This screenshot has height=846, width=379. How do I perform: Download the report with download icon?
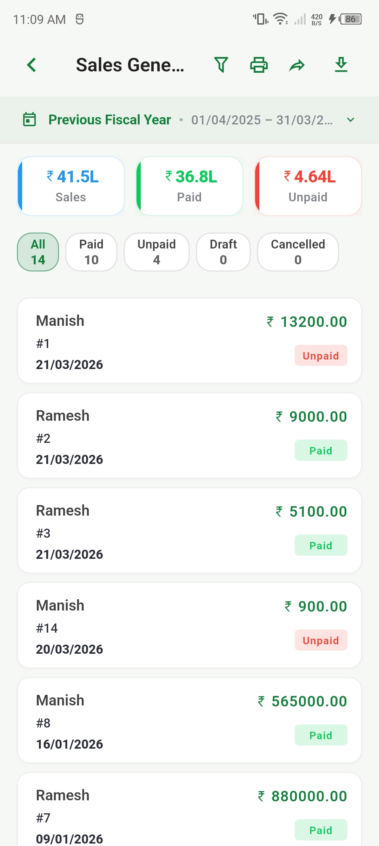(x=341, y=65)
